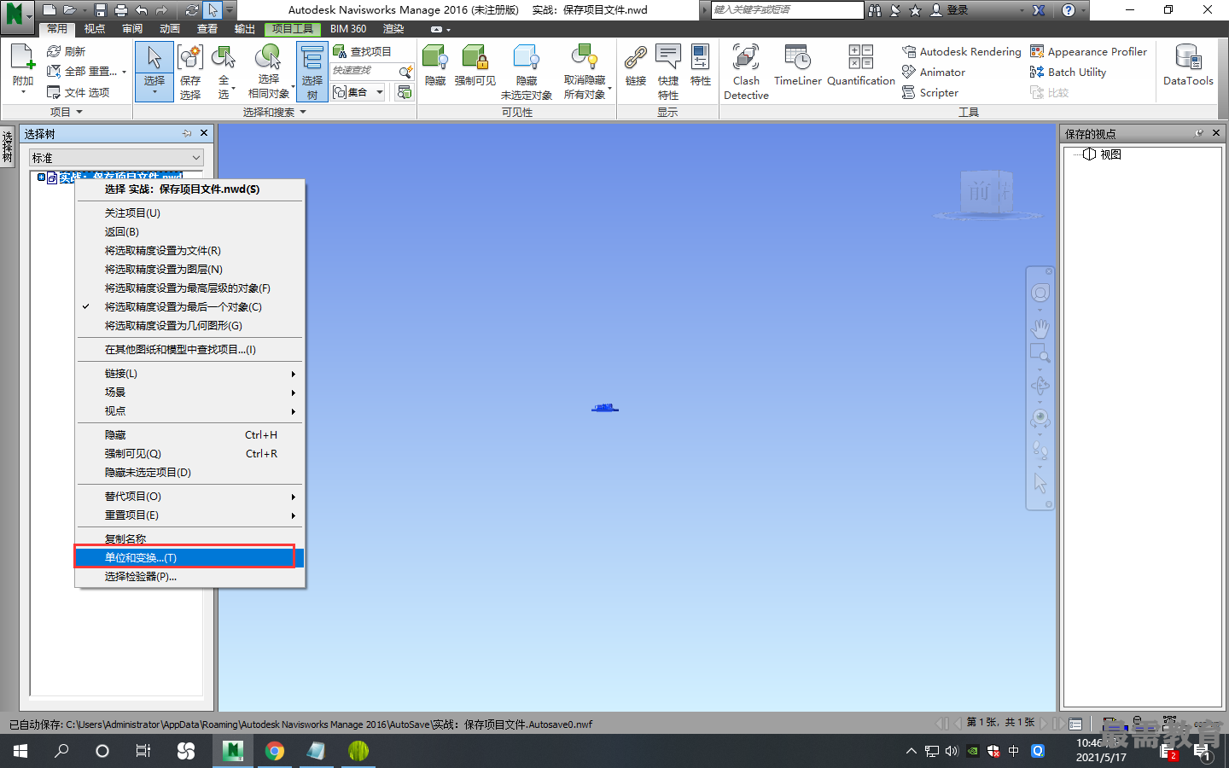Expand the 替代项目(O) submenu
This screenshot has width=1229, height=768.
tap(189, 496)
